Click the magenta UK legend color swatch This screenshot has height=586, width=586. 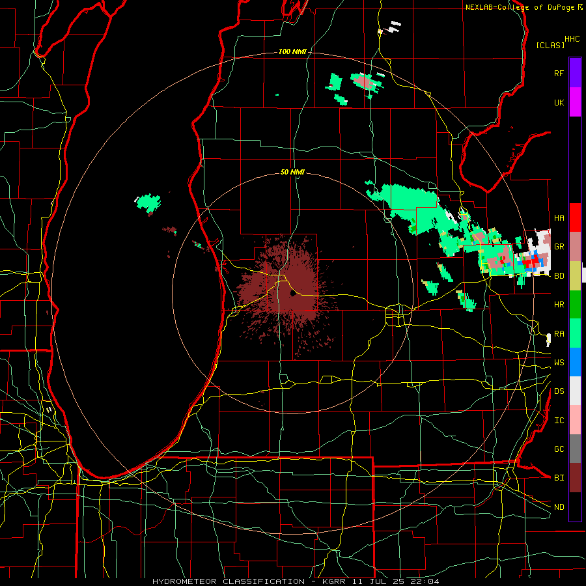click(575, 102)
